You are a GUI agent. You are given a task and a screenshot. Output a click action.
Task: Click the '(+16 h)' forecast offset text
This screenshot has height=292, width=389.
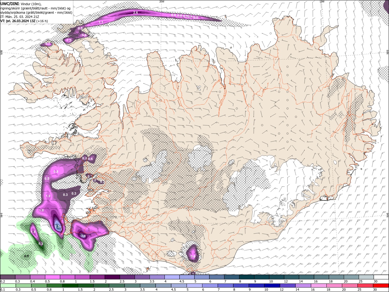(42, 21)
